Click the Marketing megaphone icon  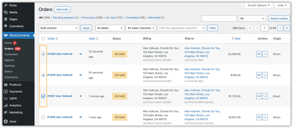click(x=6, y=112)
